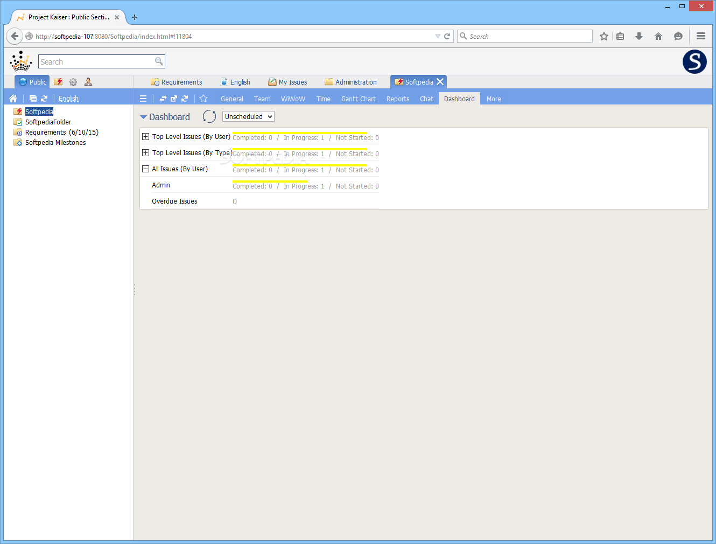Switch to the General tab
The image size is (716, 544).
232,99
